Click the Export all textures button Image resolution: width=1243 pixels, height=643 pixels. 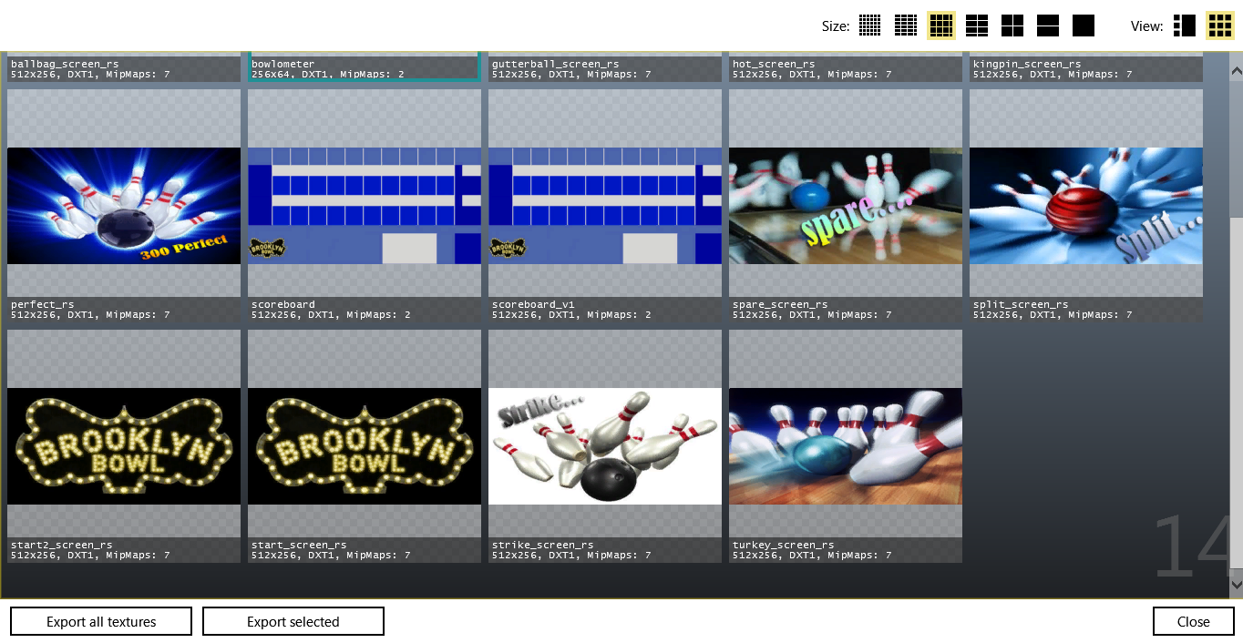tap(101, 621)
